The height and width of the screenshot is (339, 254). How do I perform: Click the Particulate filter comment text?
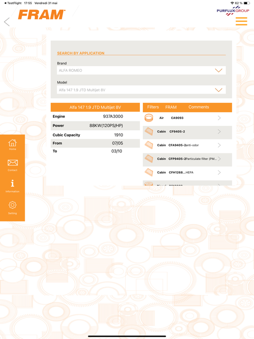201,159
